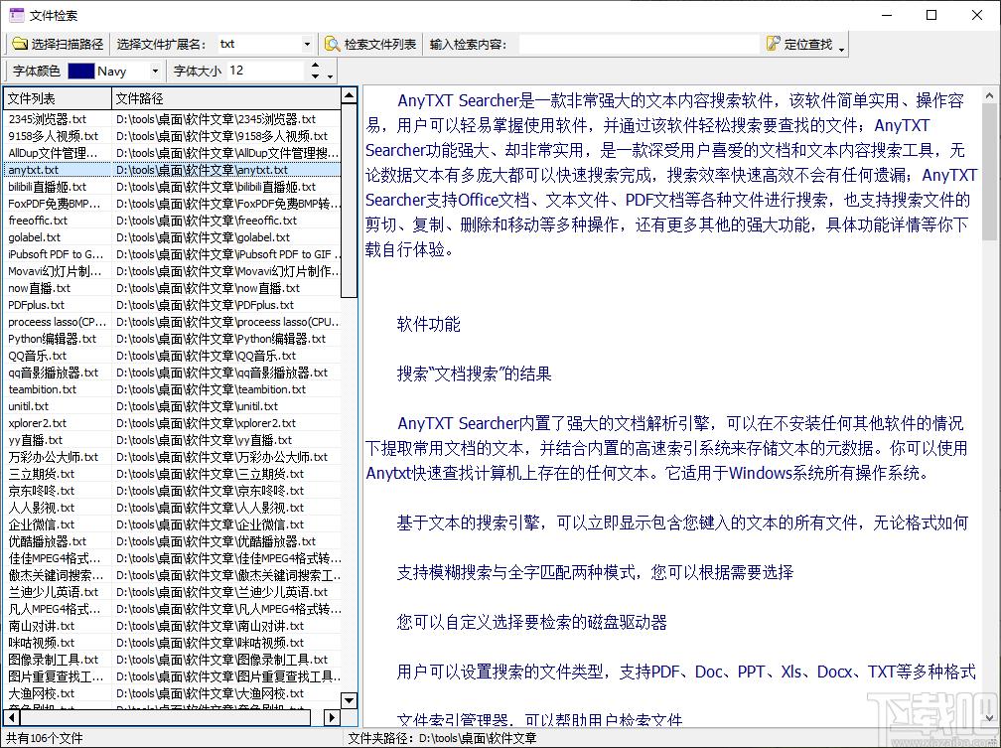Click the 文件路径 column header

[x=223, y=98]
